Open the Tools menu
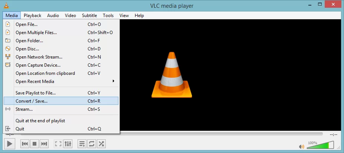344x153 pixels. click(108, 15)
